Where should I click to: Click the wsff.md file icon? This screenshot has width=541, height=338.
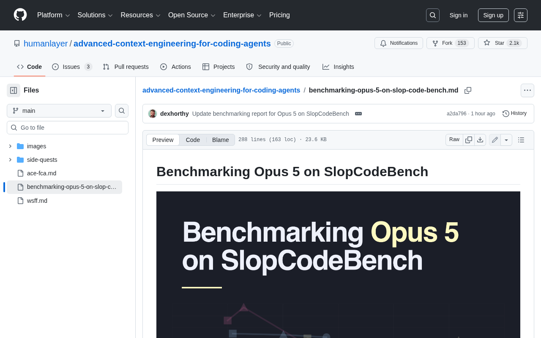point(20,201)
